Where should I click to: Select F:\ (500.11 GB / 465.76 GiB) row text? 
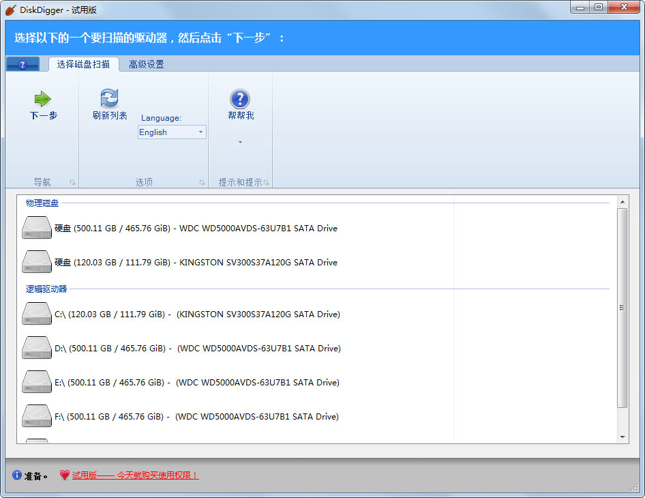[196, 417]
